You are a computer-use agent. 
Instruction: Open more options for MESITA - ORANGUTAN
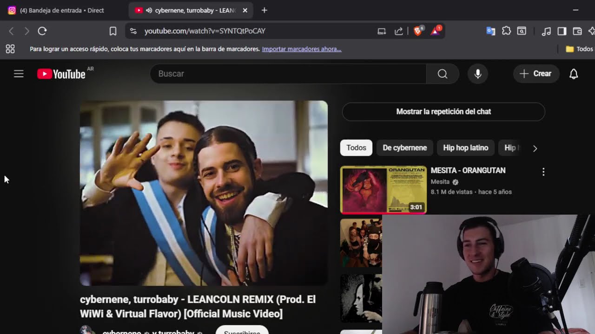[x=543, y=172]
